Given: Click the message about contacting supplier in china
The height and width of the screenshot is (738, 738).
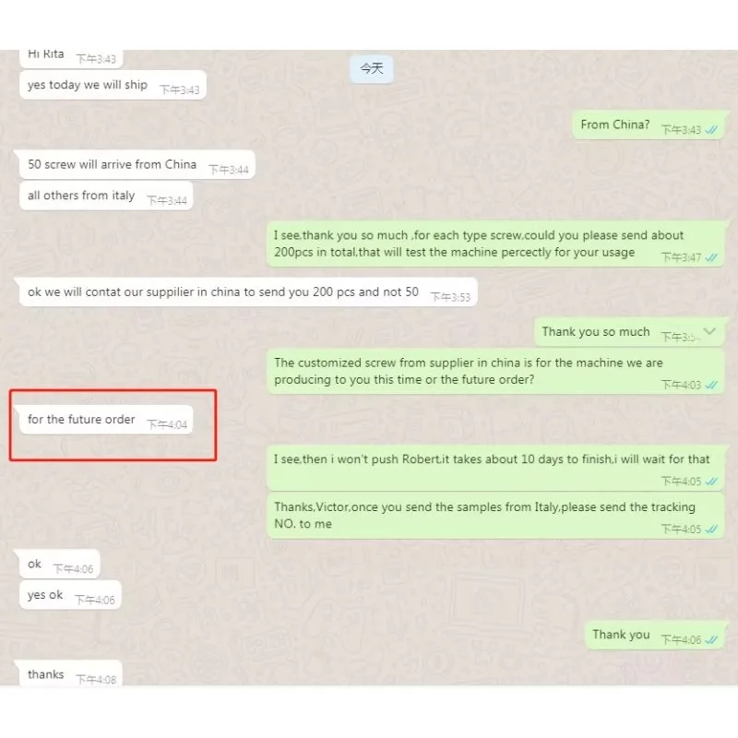Looking at the screenshot, I should [x=248, y=292].
